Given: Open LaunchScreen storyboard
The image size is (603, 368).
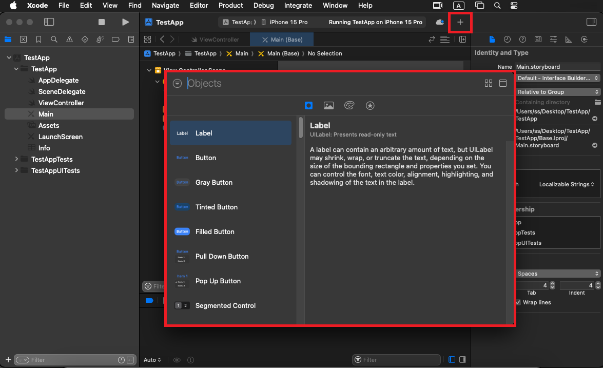Looking at the screenshot, I should pos(61,137).
